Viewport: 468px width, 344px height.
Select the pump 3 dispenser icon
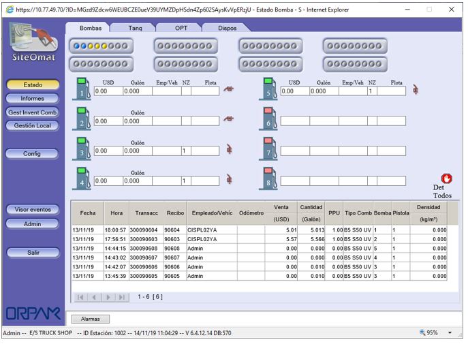[82, 148]
